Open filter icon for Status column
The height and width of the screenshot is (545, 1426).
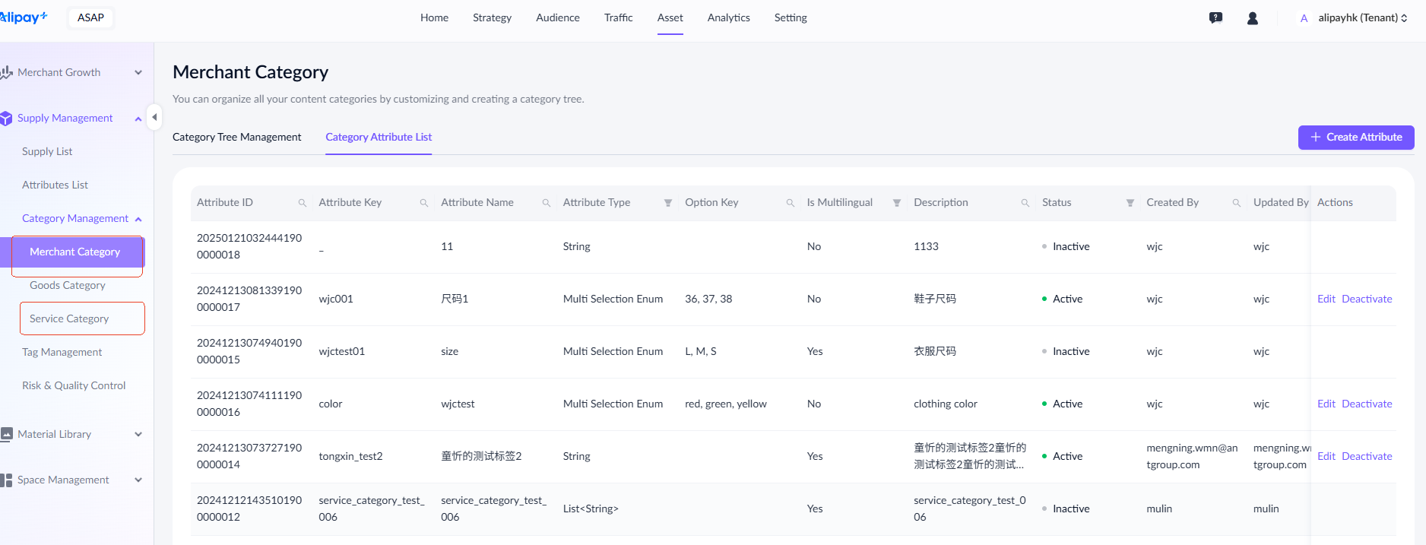[1130, 203]
